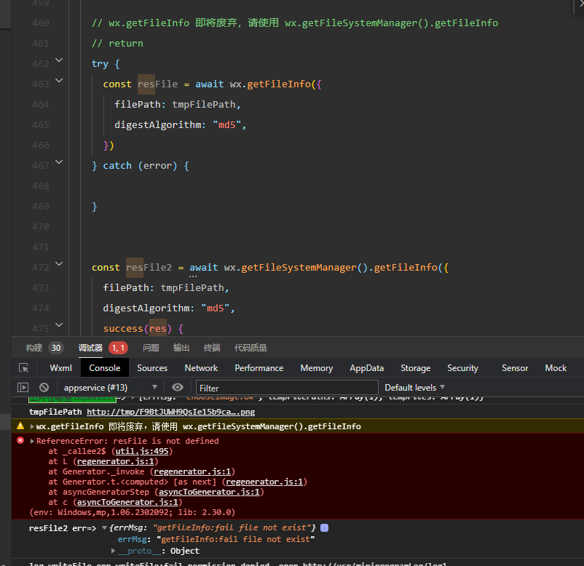Collapse the fold arrow at line 467
This screenshot has width=584, height=566.
(59, 162)
